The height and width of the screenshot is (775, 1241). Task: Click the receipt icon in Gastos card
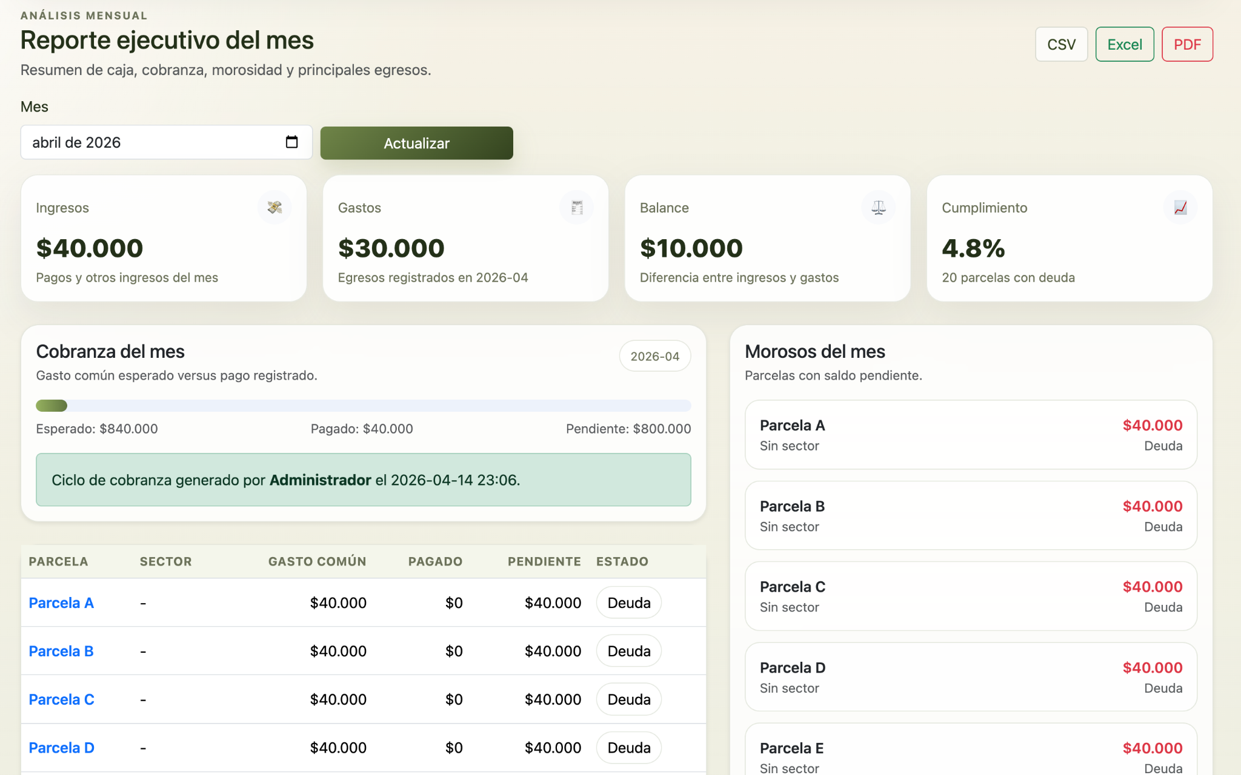pos(576,208)
